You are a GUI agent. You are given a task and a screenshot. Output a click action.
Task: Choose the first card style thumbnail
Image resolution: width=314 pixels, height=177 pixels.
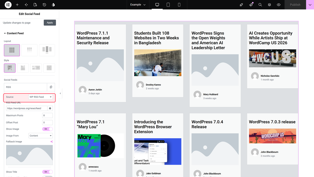tap(10, 68)
